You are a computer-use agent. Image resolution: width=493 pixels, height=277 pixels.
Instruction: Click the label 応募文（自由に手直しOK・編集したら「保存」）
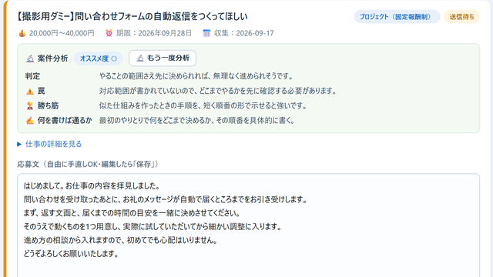click(88, 164)
